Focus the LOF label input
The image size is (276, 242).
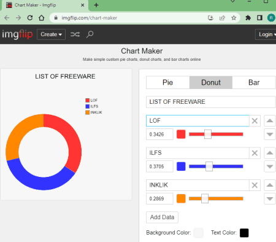(197, 121)
